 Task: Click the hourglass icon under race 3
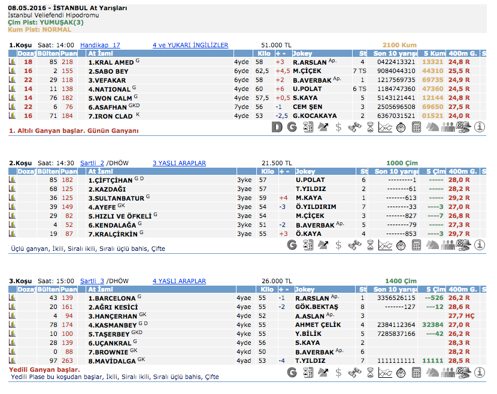click(x=370, y=372)
